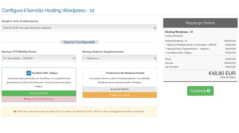The height and width of the screenshot is (133, 239).
Task: Click the grey €0,00 EUR GRATIS! bar under Trasferimento
Action: click(119, 89)
